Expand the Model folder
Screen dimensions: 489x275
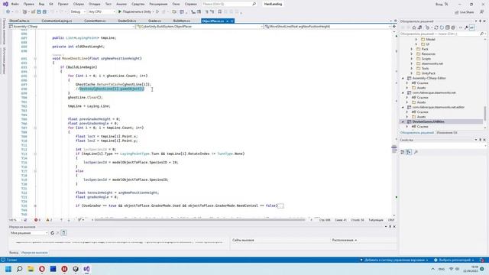coord(416,39)
